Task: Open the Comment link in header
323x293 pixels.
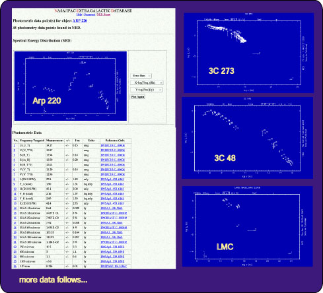Action: tap(89, 15)
